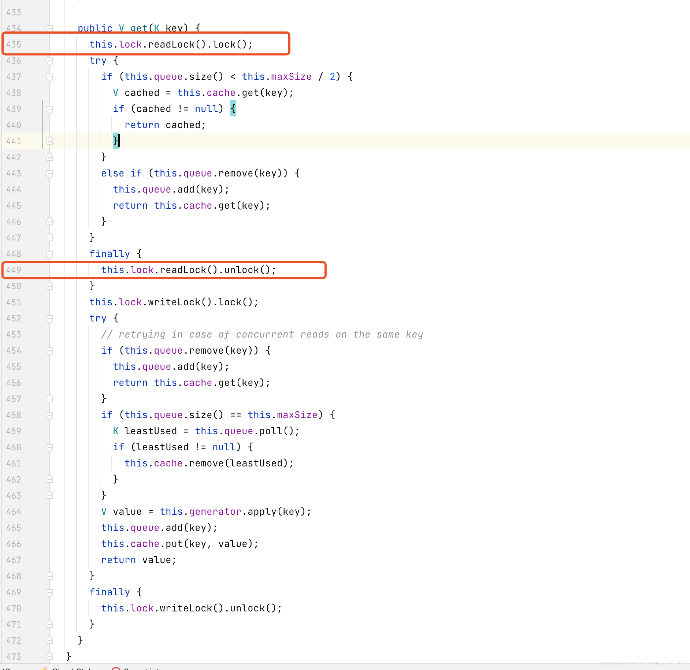Collapse the if block fold marker at line 437
Viewport: 690px width, 670px height.
[50, 77]
